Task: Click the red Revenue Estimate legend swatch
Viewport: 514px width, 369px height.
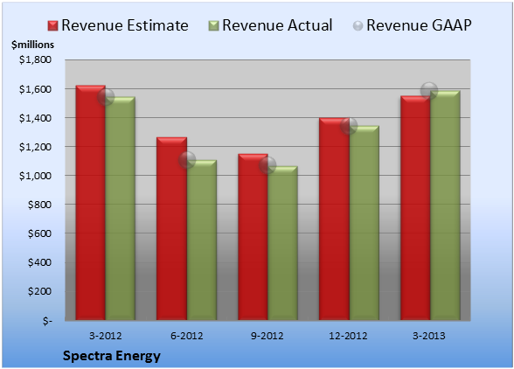Action: click(52, 26)
